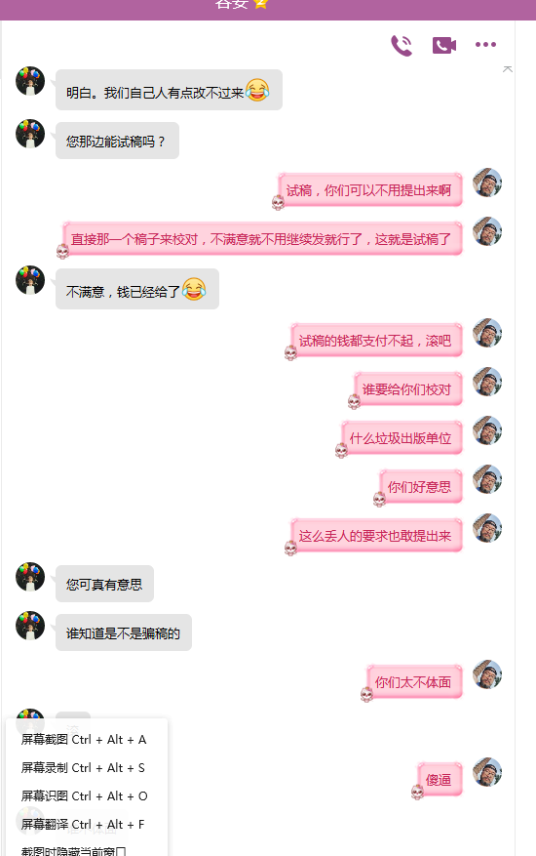Viewport: 536px width, 856px height.
Task: Click own avatar beside 你们好意思 message
Action: 487,479
